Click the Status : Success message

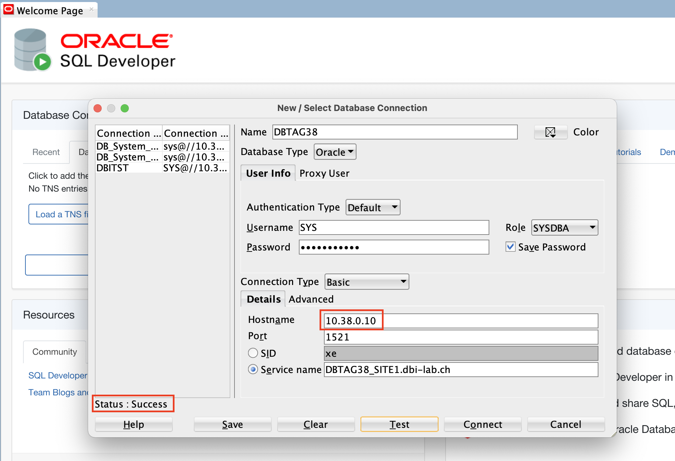pyautogui.click(x=131, y=404)
